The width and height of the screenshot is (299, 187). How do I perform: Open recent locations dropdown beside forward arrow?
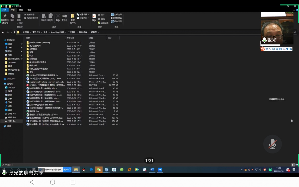pos(11,32)
